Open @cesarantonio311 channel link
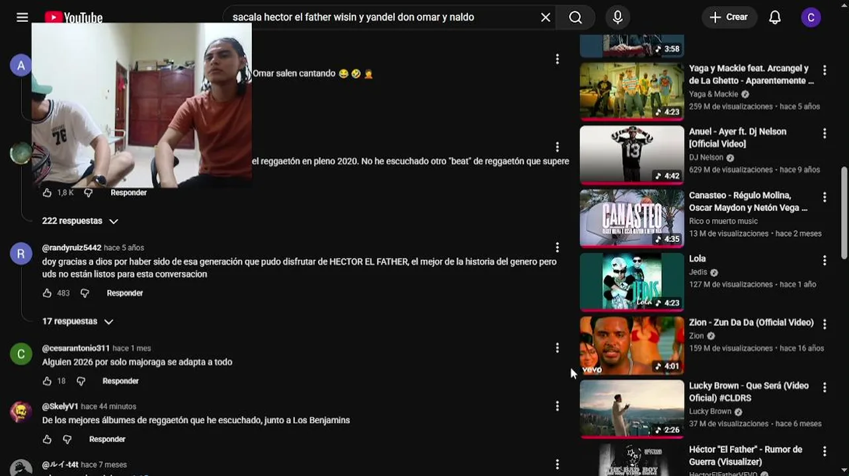The image size is (849, 476). pyautogui.click(x=76, y=348)
